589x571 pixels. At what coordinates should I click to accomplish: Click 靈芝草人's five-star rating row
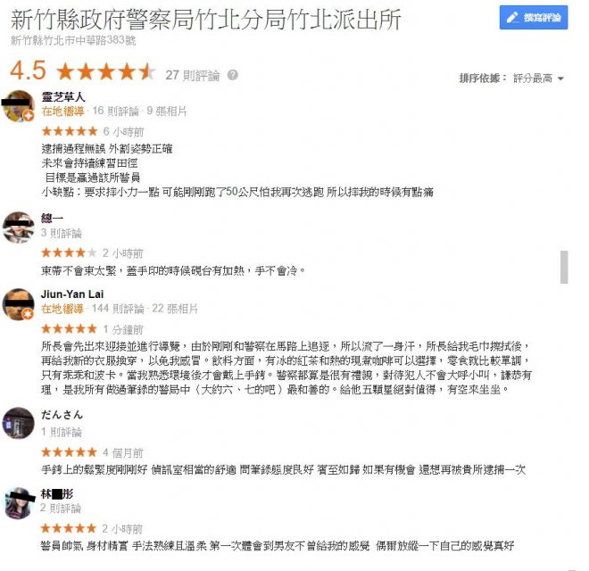70,131
